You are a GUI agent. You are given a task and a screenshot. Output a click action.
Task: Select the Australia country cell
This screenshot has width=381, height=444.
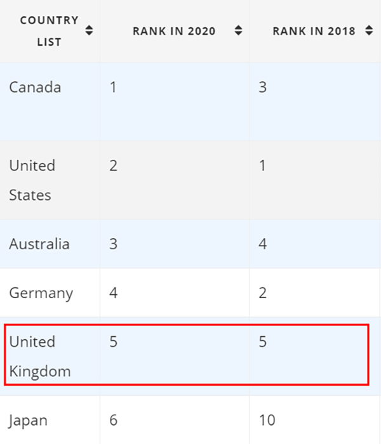39,244
